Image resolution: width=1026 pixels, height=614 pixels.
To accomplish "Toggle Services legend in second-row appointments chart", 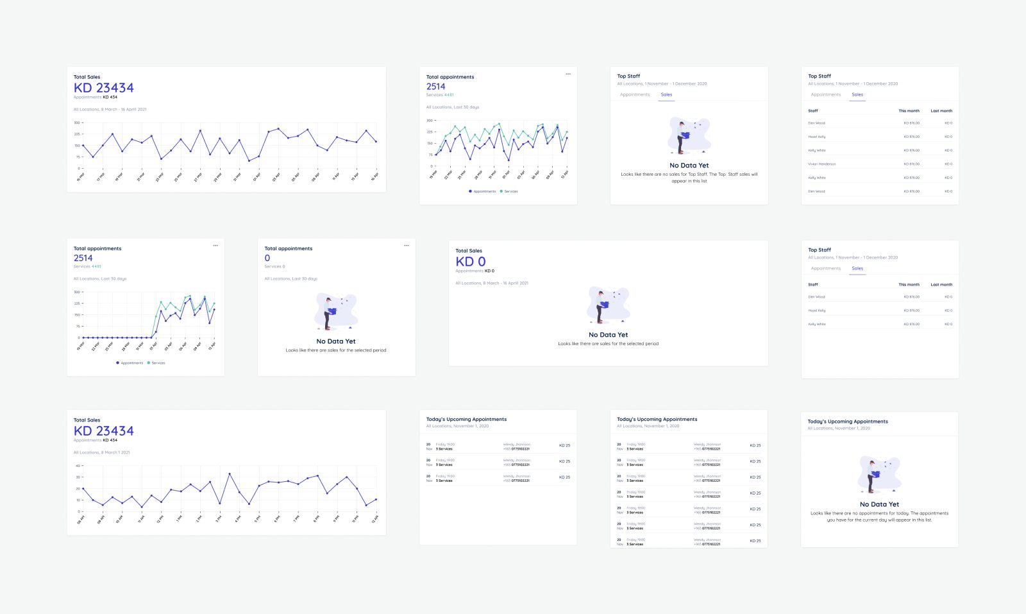I will click(x=156, y=363).
